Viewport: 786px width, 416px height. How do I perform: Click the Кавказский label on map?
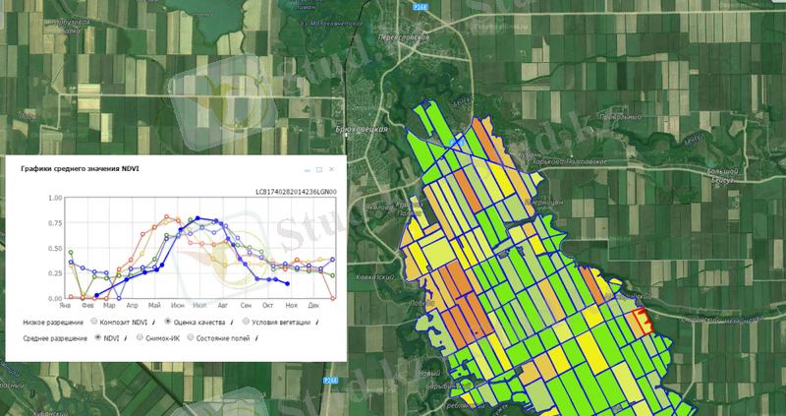click(375, 276)
